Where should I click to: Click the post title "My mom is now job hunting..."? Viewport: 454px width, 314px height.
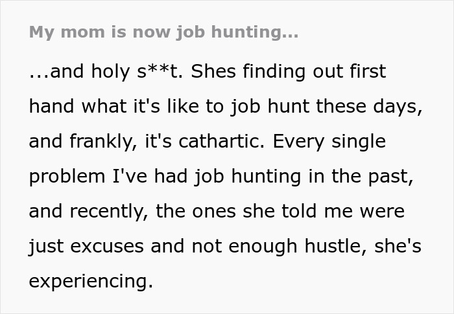[163, 33]
